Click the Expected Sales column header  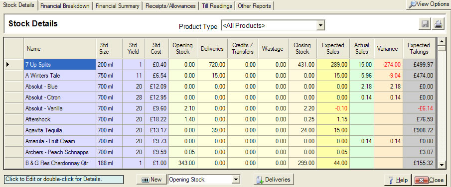333,49
